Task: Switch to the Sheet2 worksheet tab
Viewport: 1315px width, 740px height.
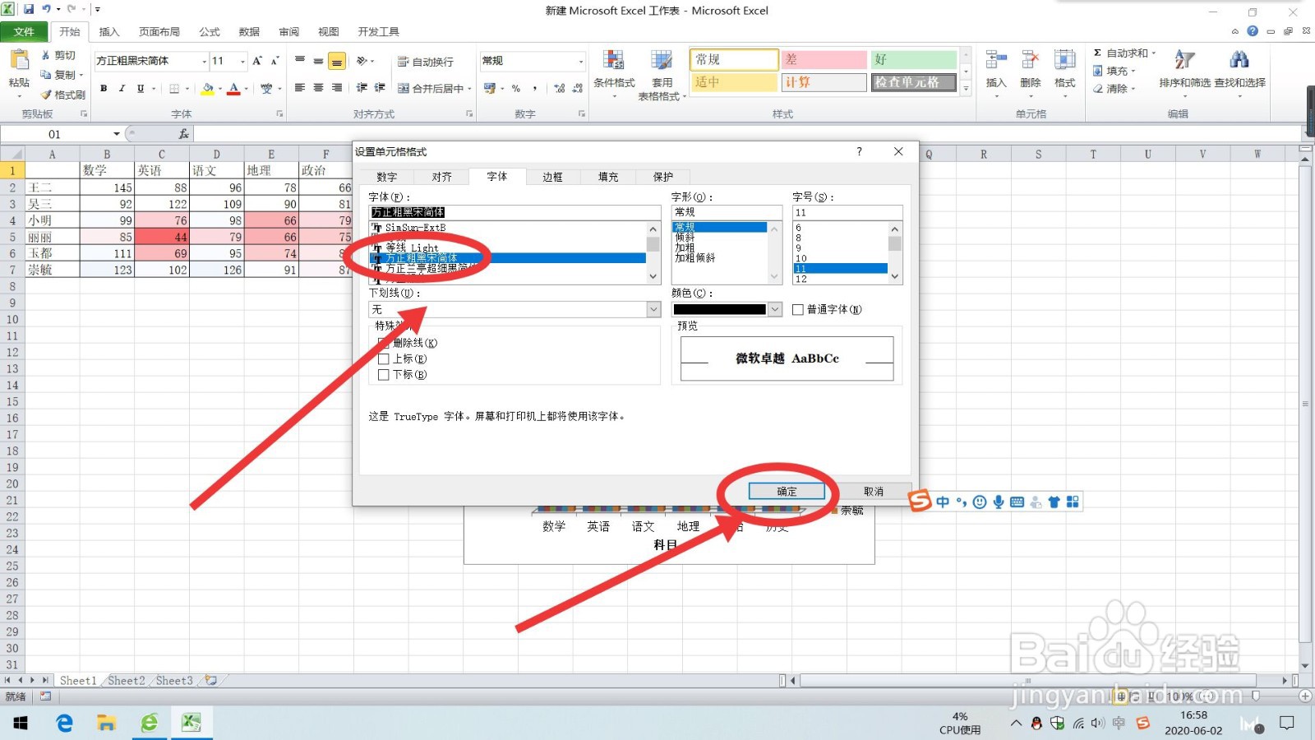Action: [x=127, y=681]
